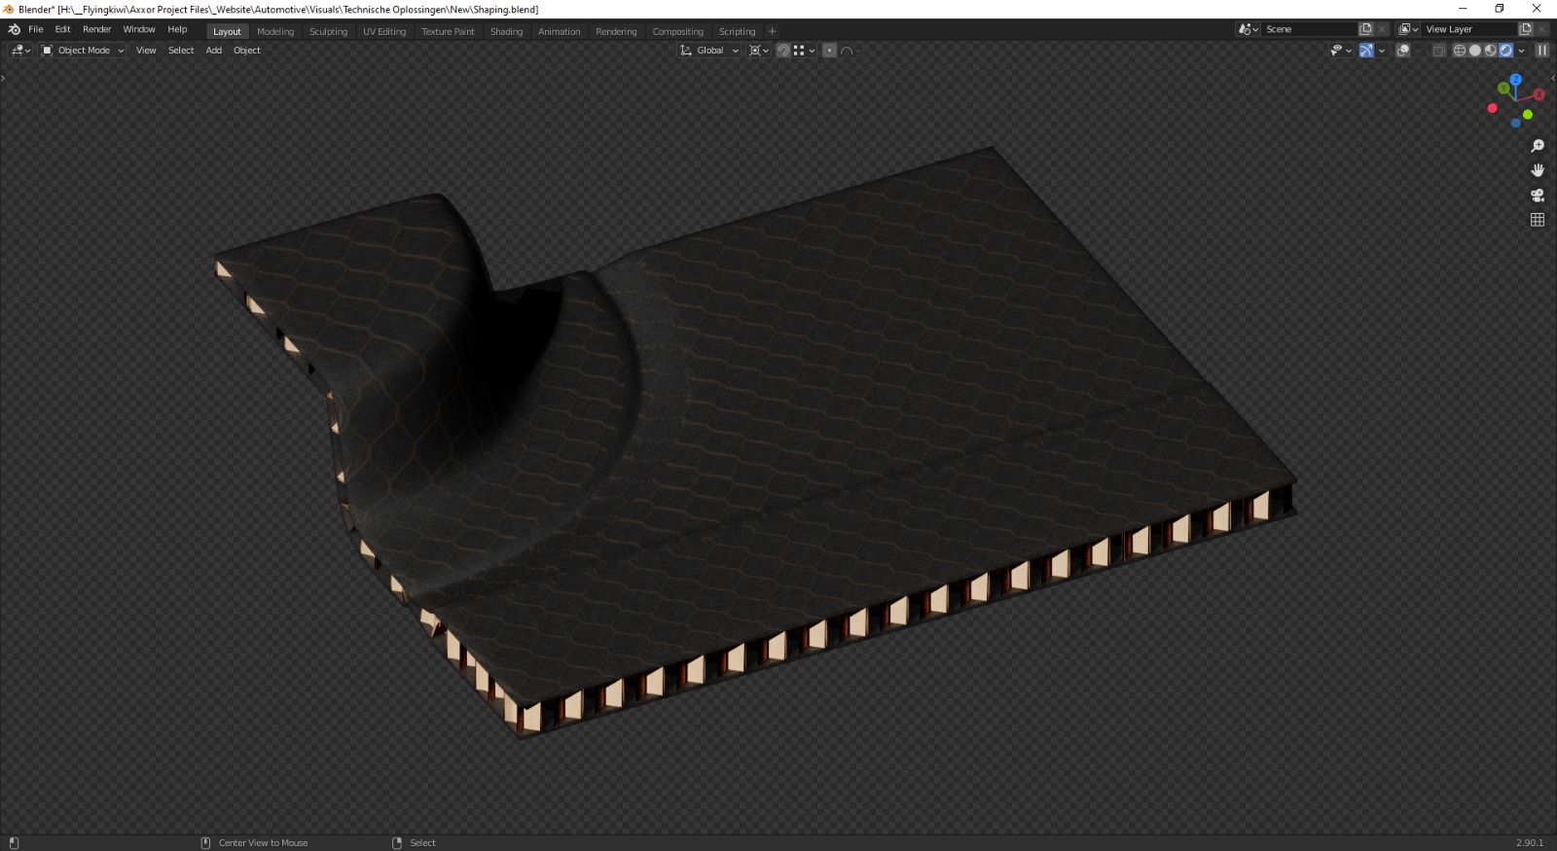1557x851 pixels.
Task: Open the Edit menu
Action: [x=62, y=29]
